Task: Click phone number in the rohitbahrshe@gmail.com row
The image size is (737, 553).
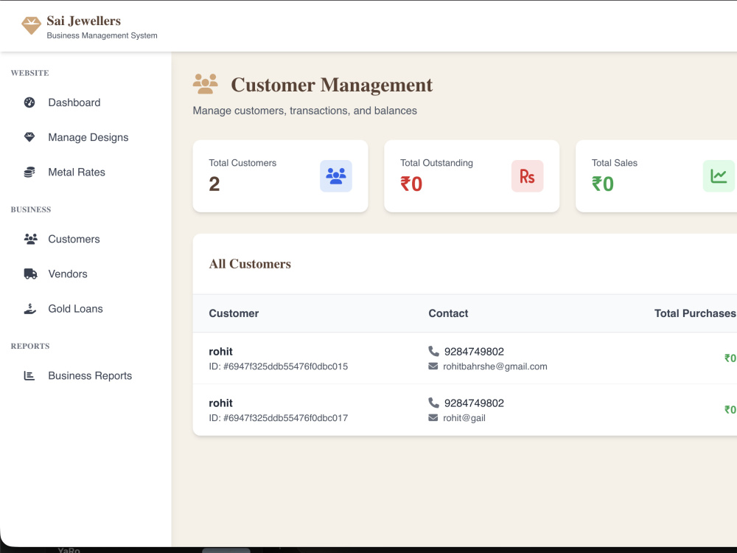Action: click(x=474, y=351)
